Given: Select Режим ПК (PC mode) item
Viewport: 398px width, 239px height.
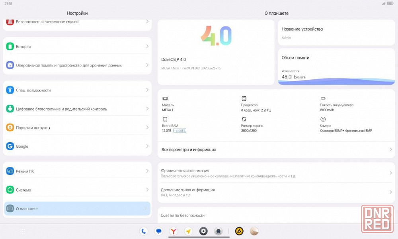Looking at the screenshot, I should (x=77, y=171).
